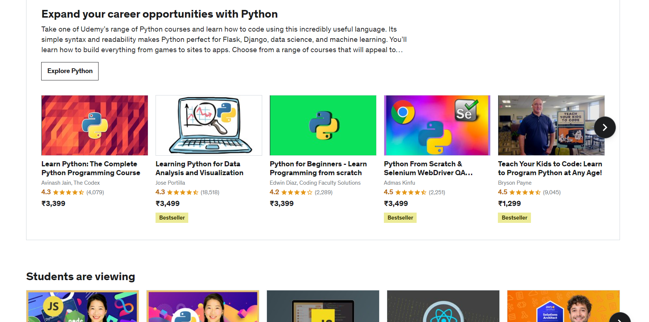Click the Bestseller badge under Bryson Payne's course
This screenshot has height=322, width=649.
pos(514,218)
